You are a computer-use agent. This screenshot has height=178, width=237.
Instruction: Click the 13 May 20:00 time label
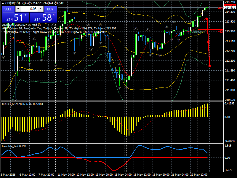(104, 174)
